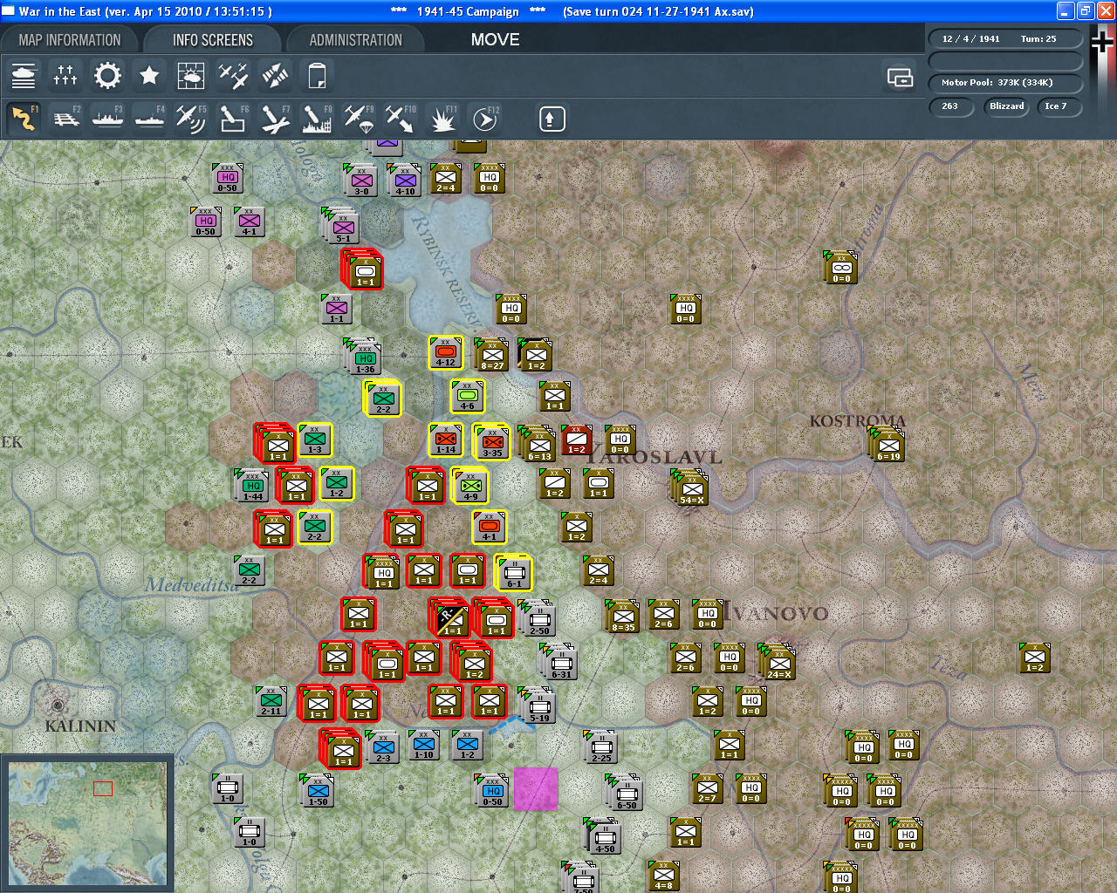This screenshot has height=893, width=1117.
Task: Select the F1 move mode button
Action: pyautogui.click(x=24, y=119)
